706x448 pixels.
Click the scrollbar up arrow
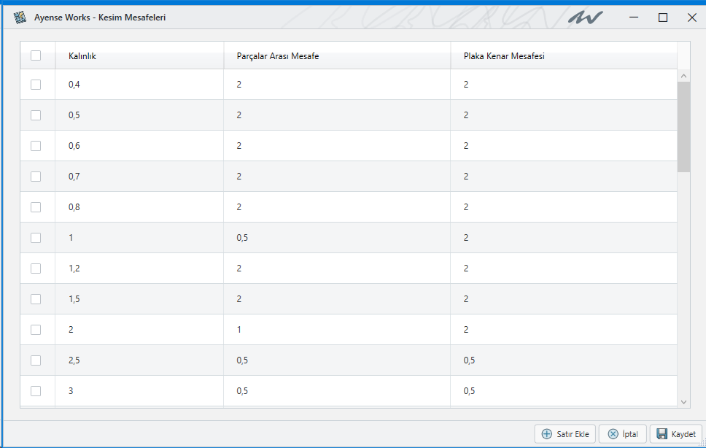click(x=683, y=76)
